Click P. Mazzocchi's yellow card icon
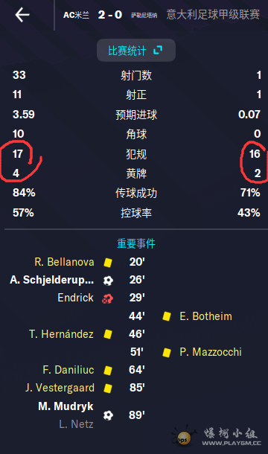The height and width of the screenshot is (454, 268). point(166,352)
